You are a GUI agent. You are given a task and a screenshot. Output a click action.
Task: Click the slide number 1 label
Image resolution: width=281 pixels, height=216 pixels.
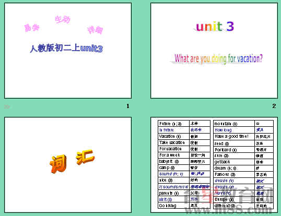[127, 106]
